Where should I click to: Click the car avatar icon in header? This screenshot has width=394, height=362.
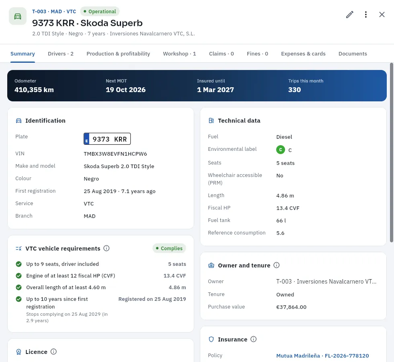[x=18, y=16]
